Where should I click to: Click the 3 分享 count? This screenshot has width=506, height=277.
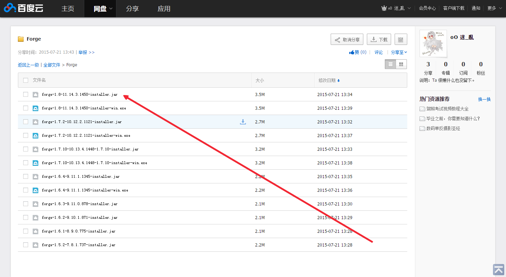[x=428, y=68]
